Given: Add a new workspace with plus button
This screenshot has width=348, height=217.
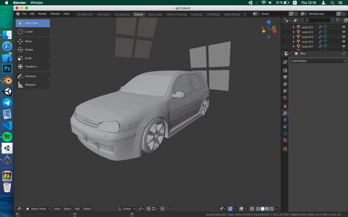Looking at the screenshot, I should 245,14.
